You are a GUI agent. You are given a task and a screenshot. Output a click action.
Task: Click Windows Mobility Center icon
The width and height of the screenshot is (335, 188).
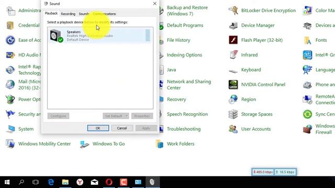click(10, 144)
